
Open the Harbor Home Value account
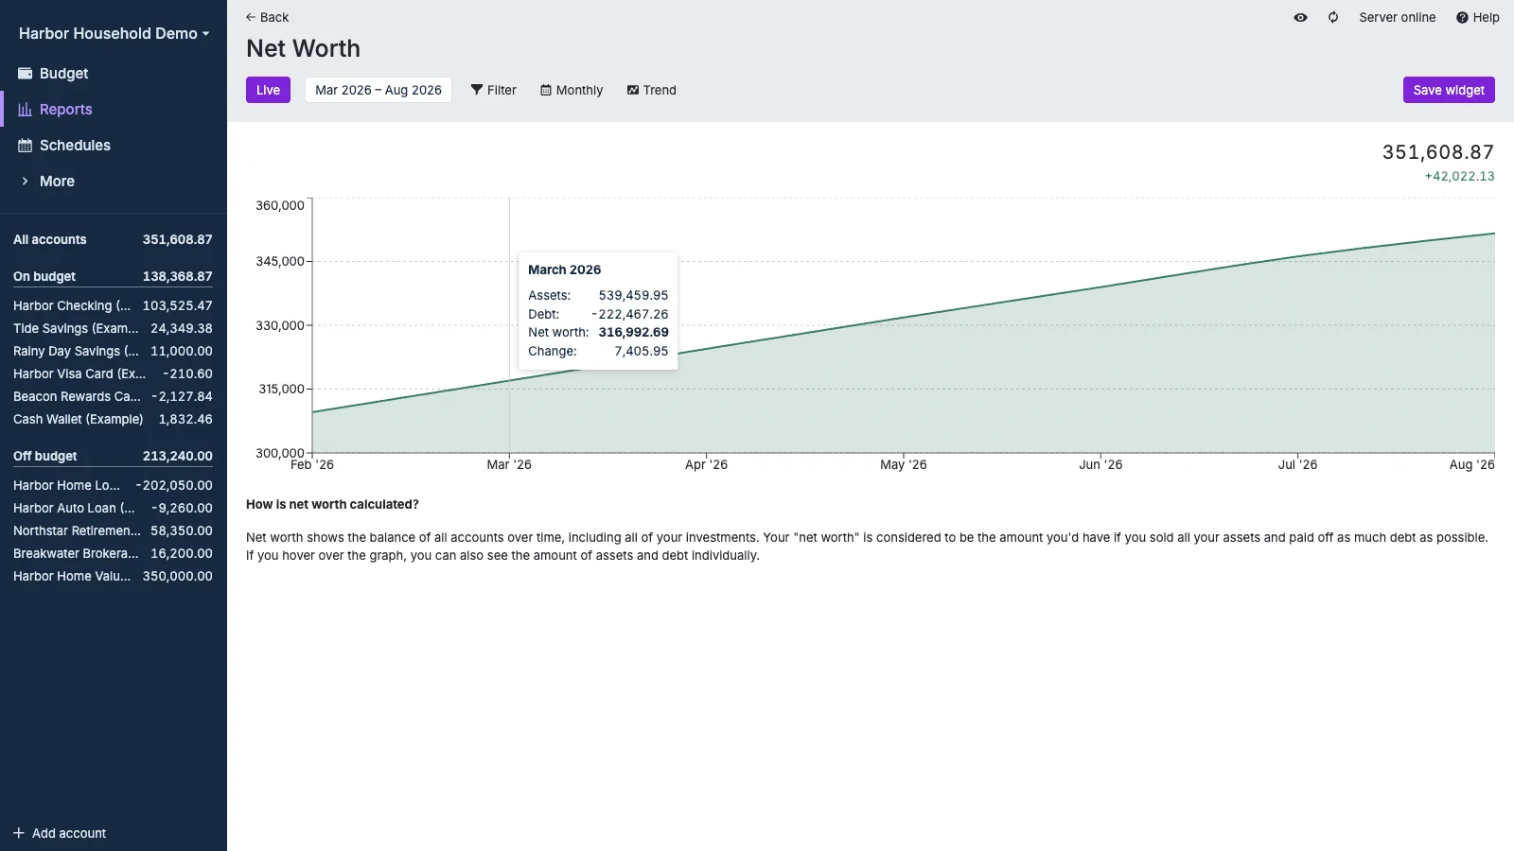coord(113,577)
